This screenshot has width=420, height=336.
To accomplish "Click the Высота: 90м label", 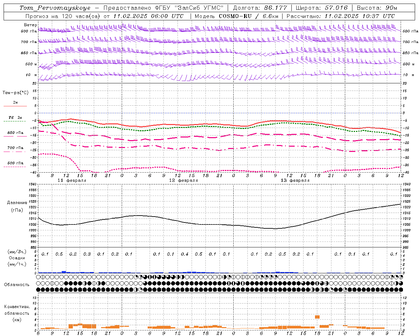I will tap(377, 8).
